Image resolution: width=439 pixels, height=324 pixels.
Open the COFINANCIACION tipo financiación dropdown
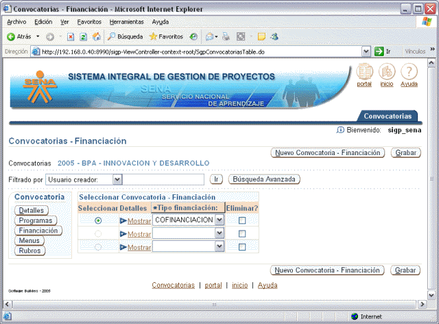click(x=219, y=220)
